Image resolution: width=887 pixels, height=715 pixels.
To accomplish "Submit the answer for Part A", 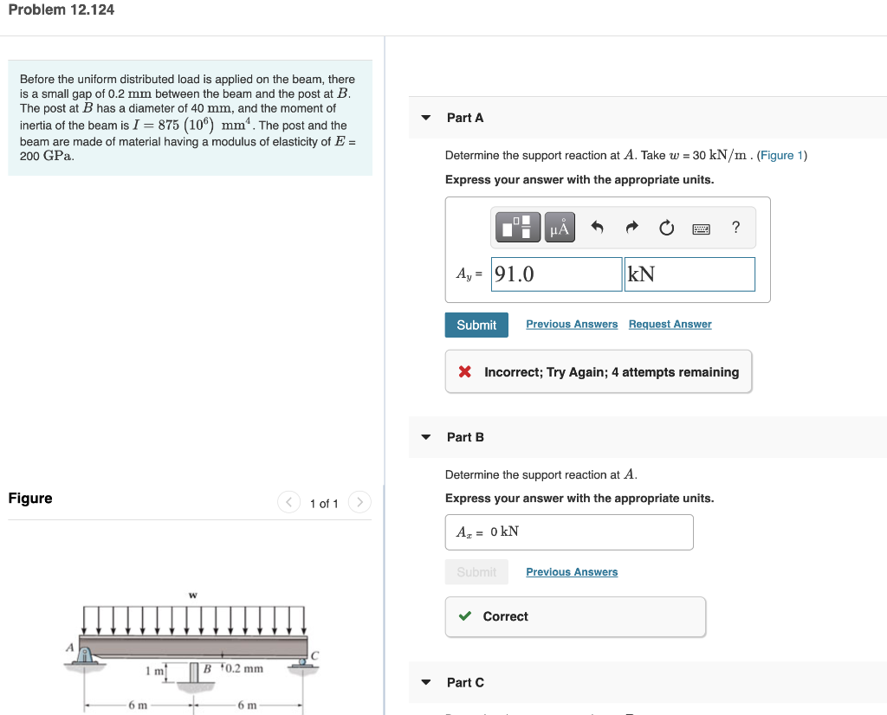I will [x=476, y=325].
